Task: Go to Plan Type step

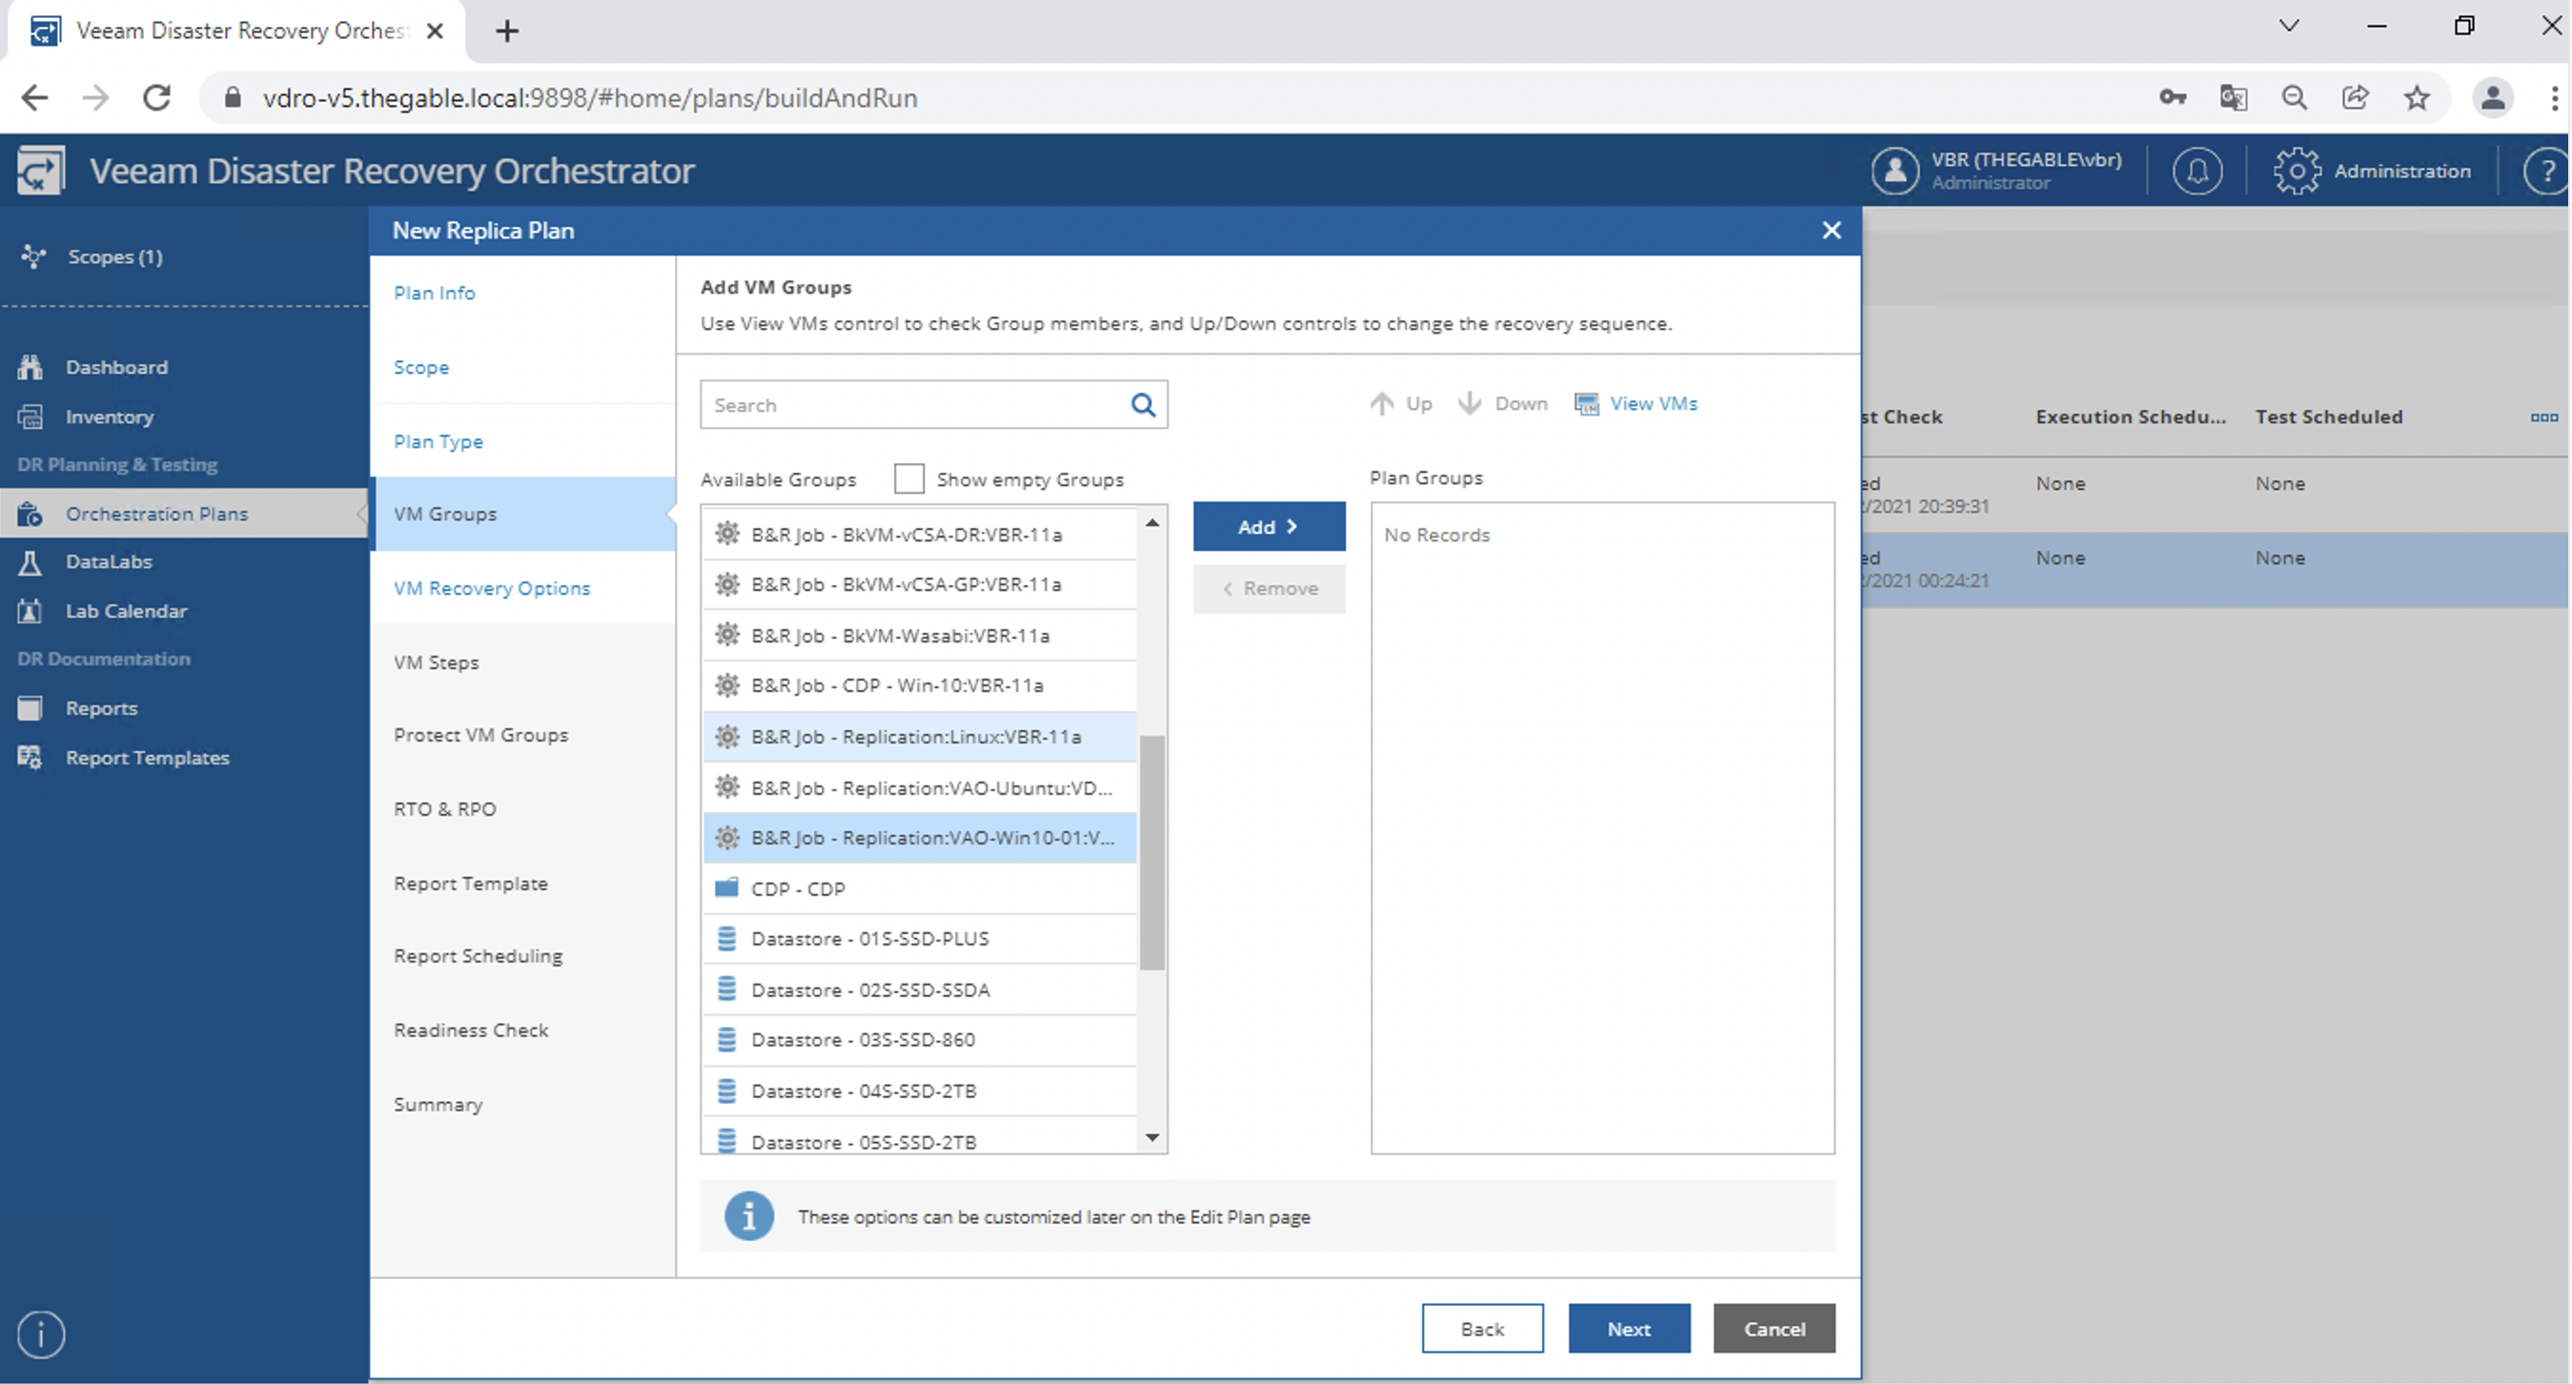Action: [439, 441]
